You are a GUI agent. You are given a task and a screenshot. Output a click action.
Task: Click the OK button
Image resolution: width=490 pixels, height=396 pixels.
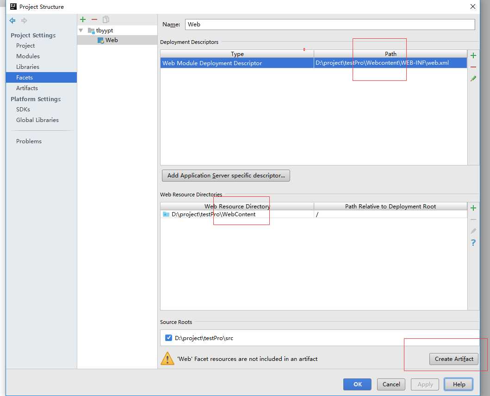pos(357,384)
